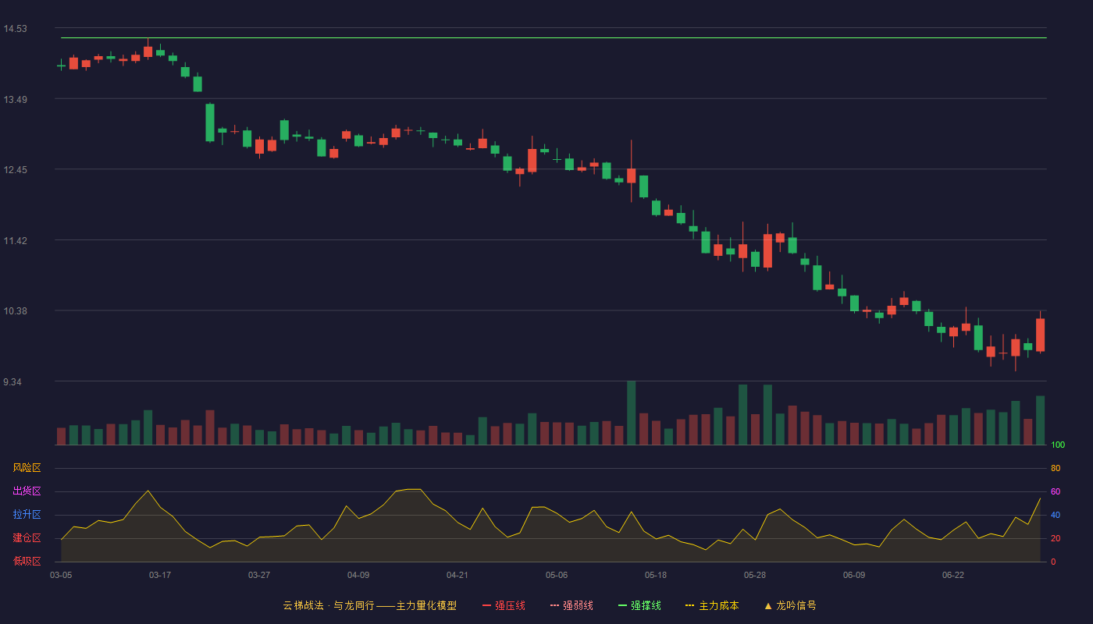
Task: Click the 12.45 price axis label
Action: click(15, 170)
